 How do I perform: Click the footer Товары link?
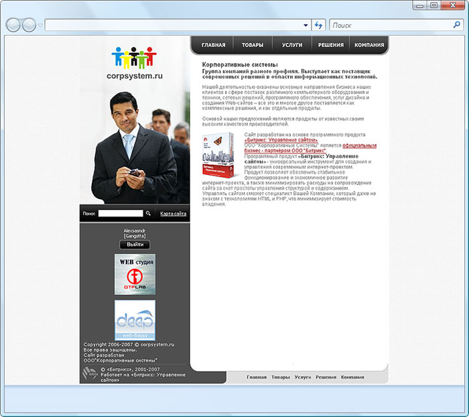(x=281, y=377)
